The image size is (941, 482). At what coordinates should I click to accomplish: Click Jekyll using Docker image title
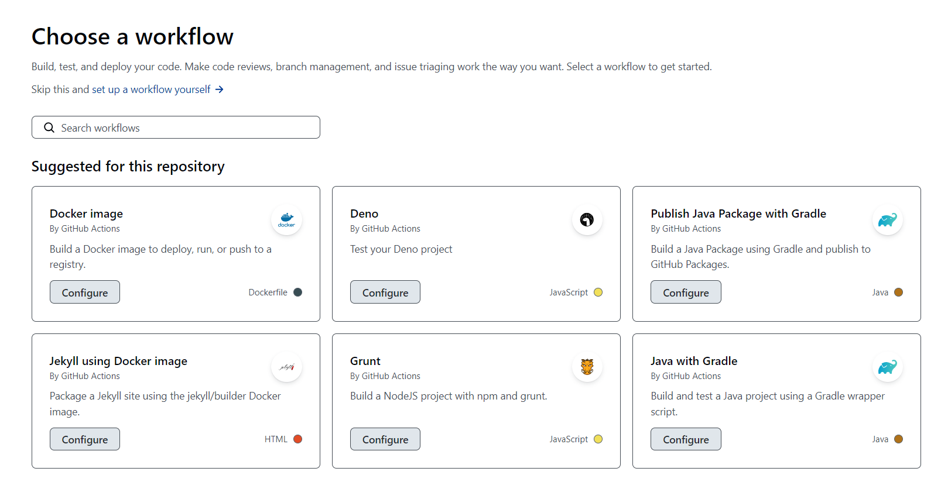click(x=118, y=361)
